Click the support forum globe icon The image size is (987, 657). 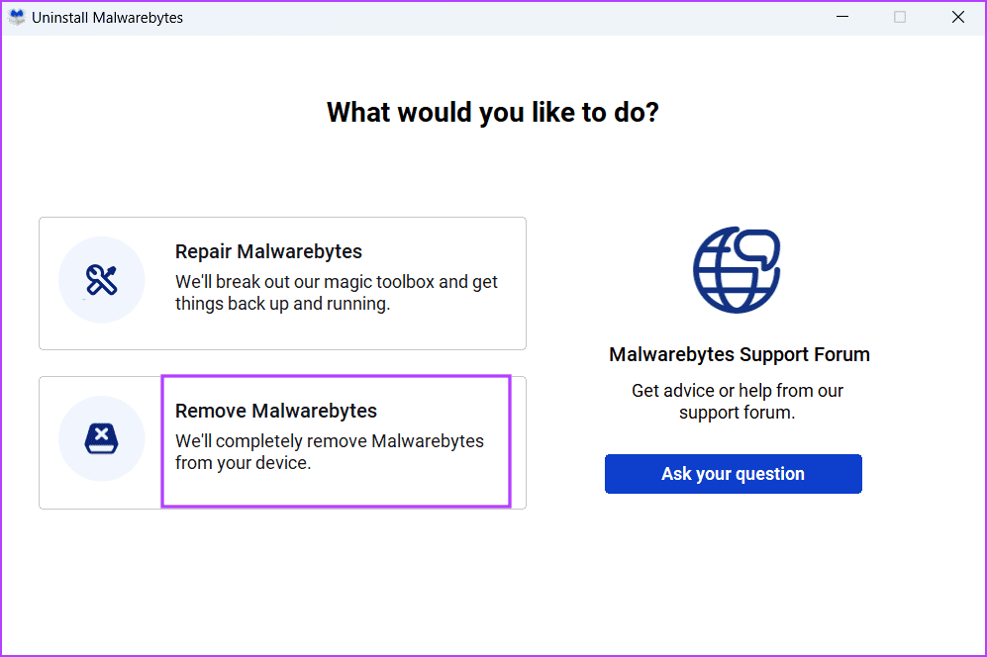click(737, 270)
